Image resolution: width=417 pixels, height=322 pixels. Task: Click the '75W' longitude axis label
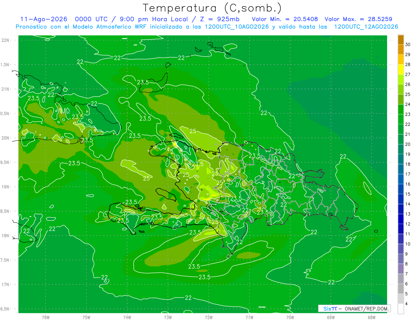(87, 317)
